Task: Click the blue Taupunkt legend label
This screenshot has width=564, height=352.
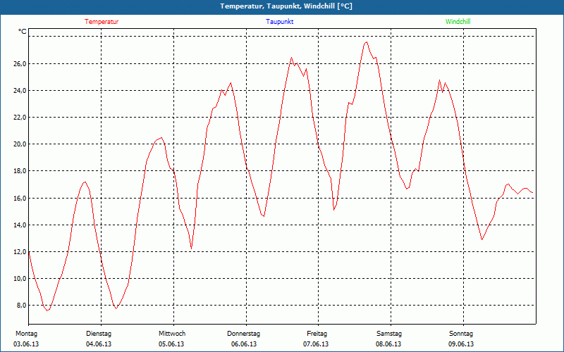Action: pos(279,22)
